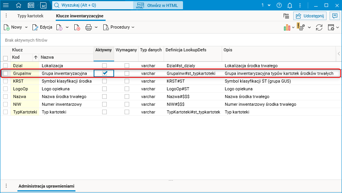Check Aktywny for NIW row
The height and width of the screenshot is (193, 342).
point(104,104)
